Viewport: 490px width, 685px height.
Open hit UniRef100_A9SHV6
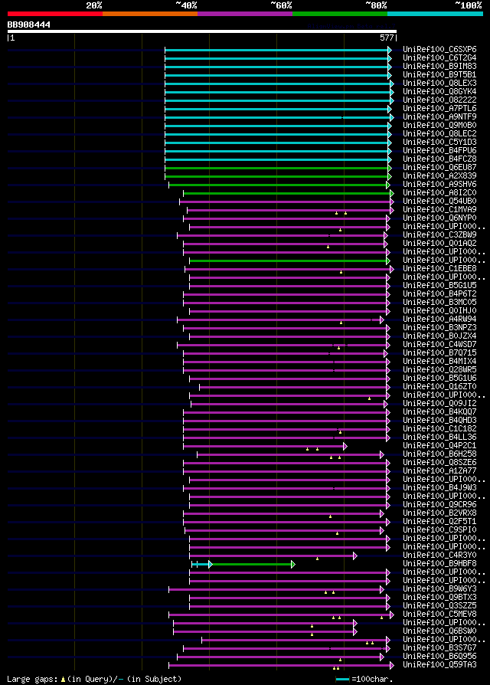coord(439,185)
